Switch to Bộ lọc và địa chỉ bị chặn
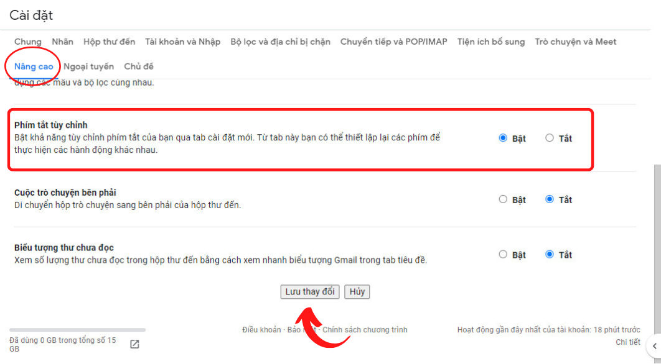 point(280,42)
